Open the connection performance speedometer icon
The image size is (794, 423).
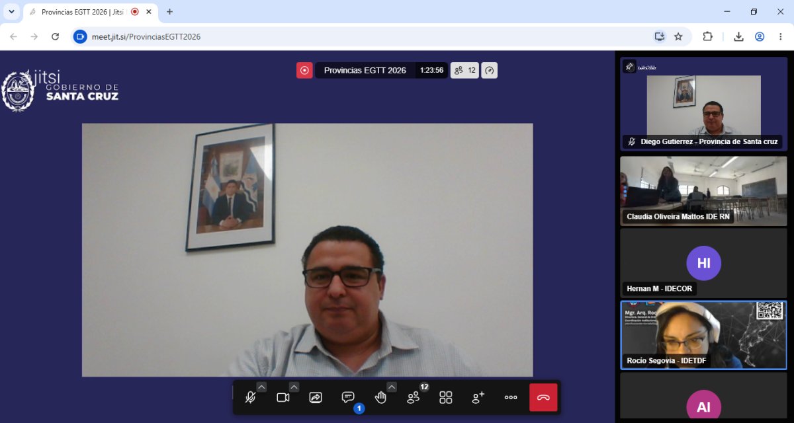(489, 70)
